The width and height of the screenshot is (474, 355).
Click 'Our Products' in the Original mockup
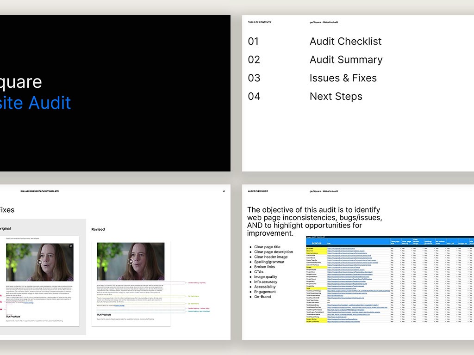pyautogui.click(x=13, y=317)
